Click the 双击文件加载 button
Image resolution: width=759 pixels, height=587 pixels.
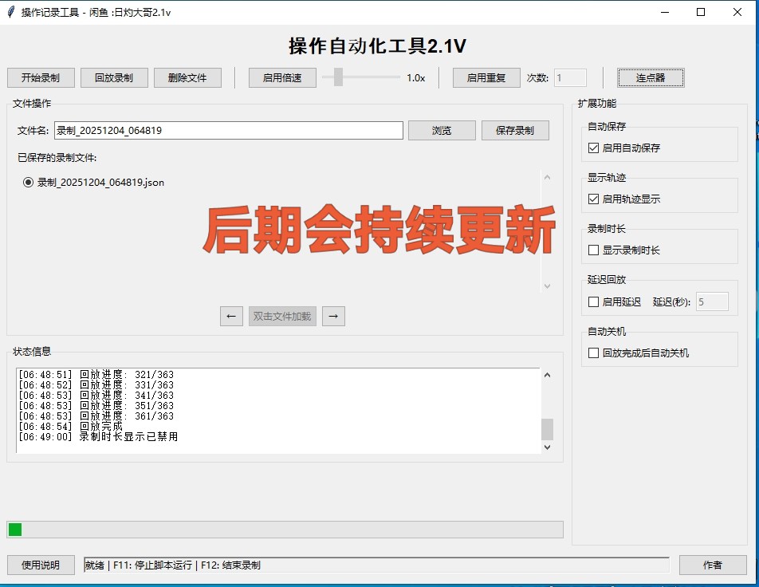pos(282,317)
